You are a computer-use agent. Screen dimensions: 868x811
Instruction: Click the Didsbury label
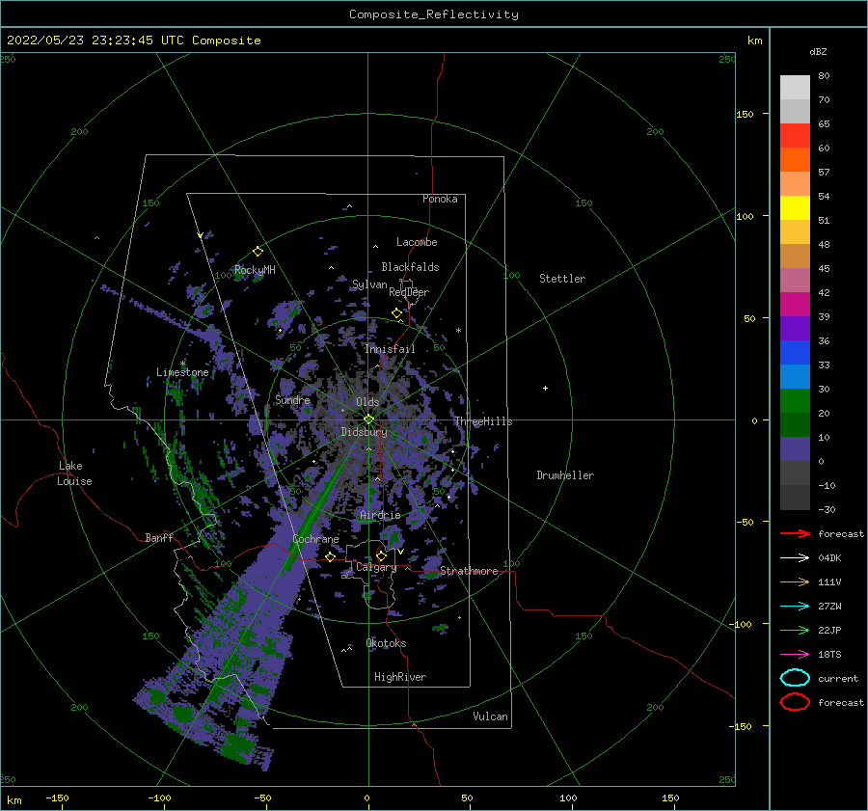pos(365,432)
